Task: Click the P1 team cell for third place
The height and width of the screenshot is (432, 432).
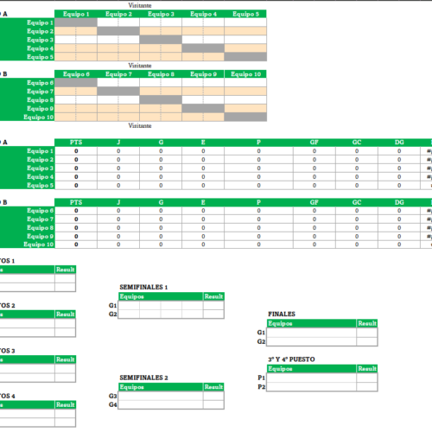Action: (x=312, y=378)
